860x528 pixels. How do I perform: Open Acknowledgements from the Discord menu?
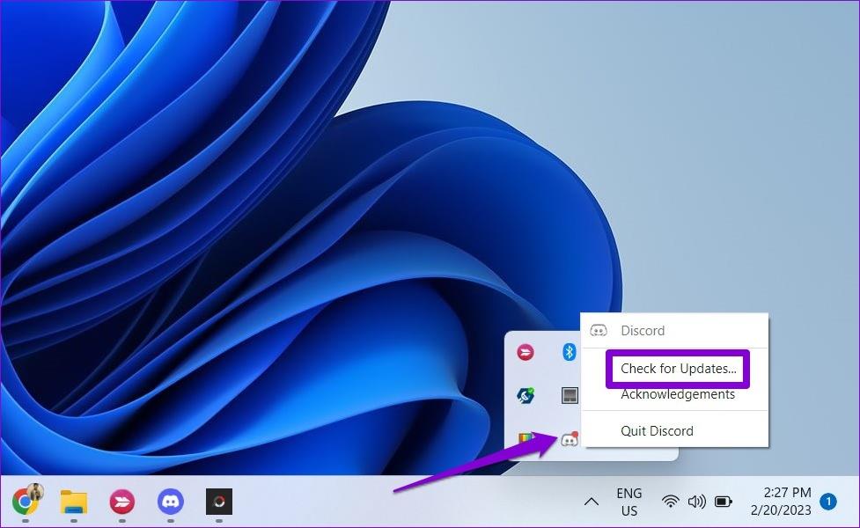(x=677, y=394)
